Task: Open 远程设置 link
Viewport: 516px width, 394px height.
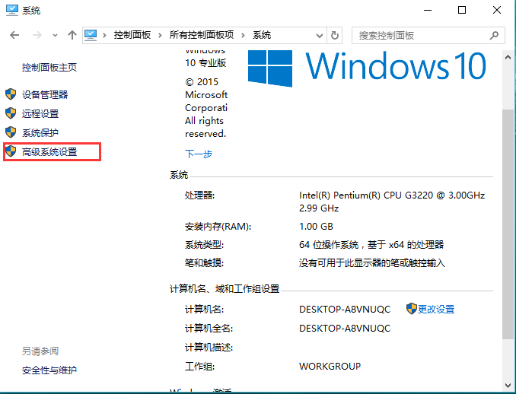Action: [40, 114]
